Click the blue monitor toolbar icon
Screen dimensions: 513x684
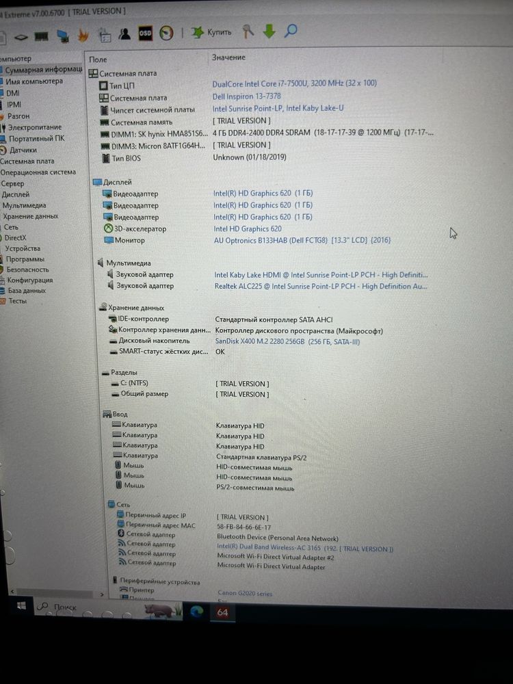coord(63,36)
